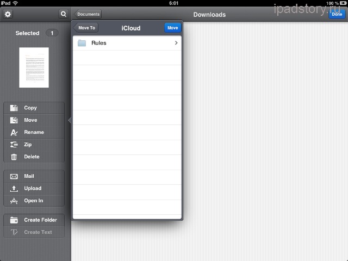Choose Create Folder label
Image resolution: width=348 pixels, height=261 pixels.
(41, 220)
